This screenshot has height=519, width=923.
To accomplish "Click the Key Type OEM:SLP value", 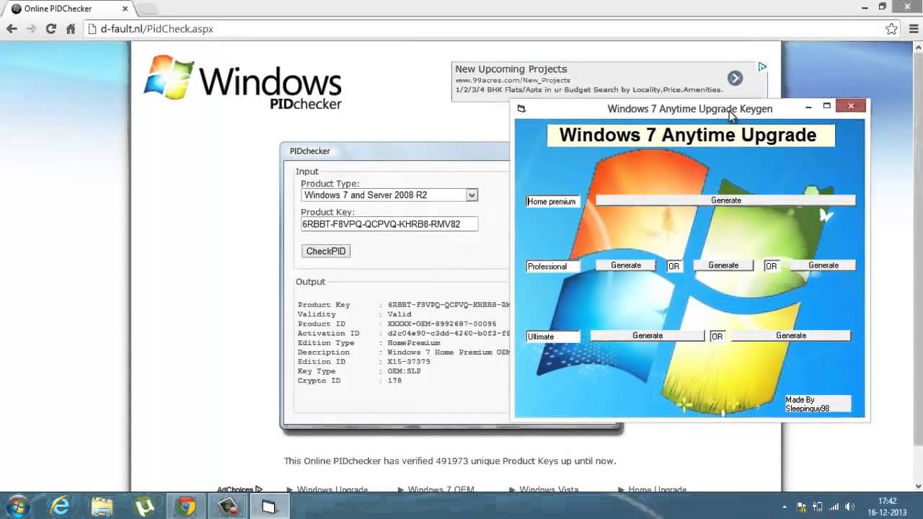I will click(x=404, y=371).
